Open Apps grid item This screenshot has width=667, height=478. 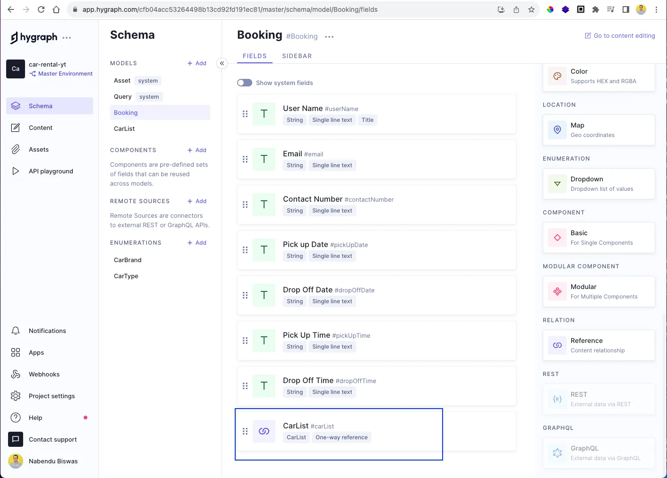click(x=50, y=352)
